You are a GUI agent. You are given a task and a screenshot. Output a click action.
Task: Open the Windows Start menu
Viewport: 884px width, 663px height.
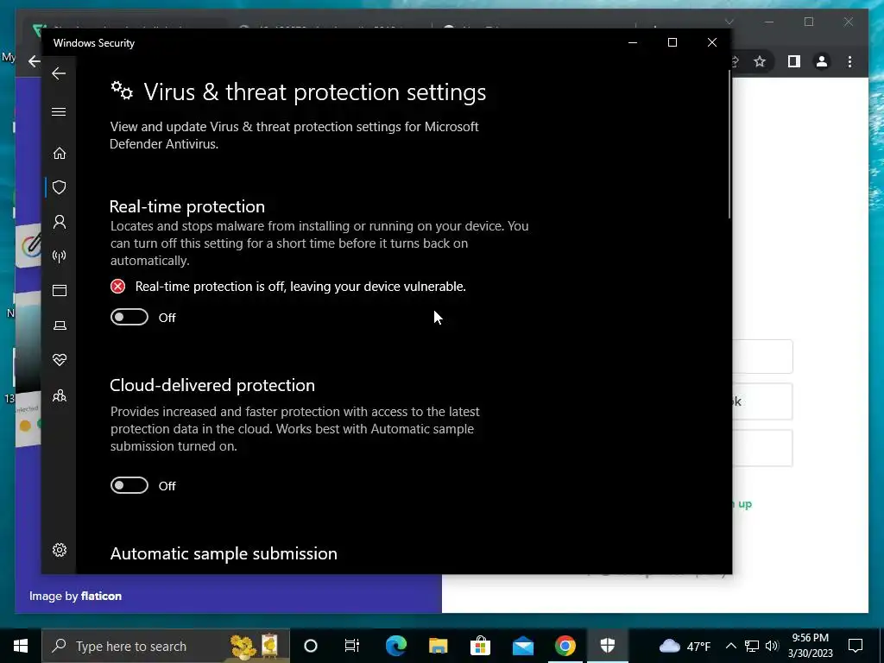click(21, 646)
